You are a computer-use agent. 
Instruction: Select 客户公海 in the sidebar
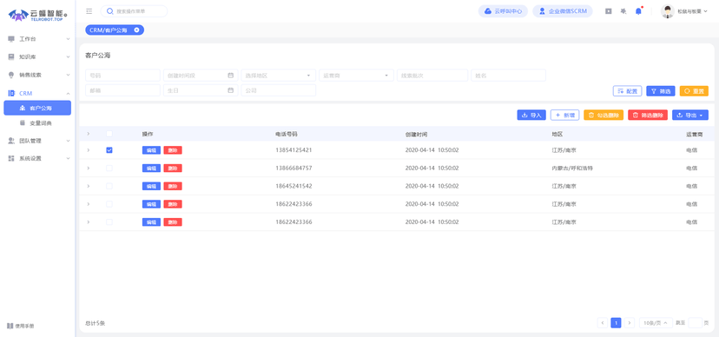point(37,109)
